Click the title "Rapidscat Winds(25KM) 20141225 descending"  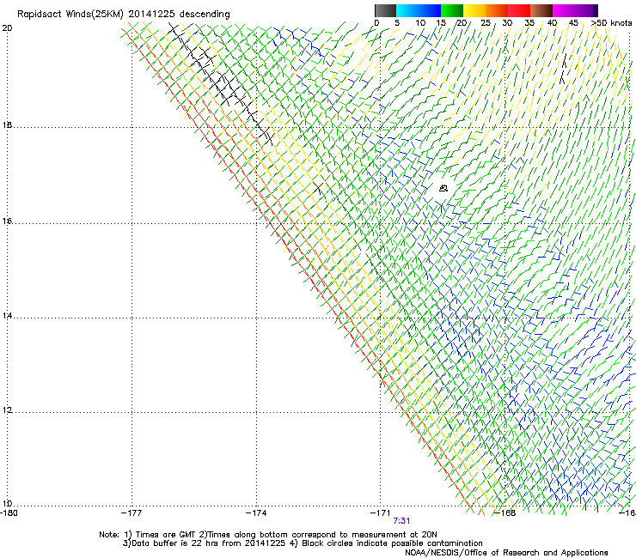coord(123,15)
